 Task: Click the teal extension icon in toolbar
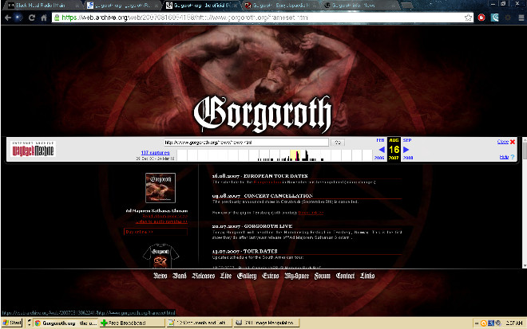tap(495, 18)
